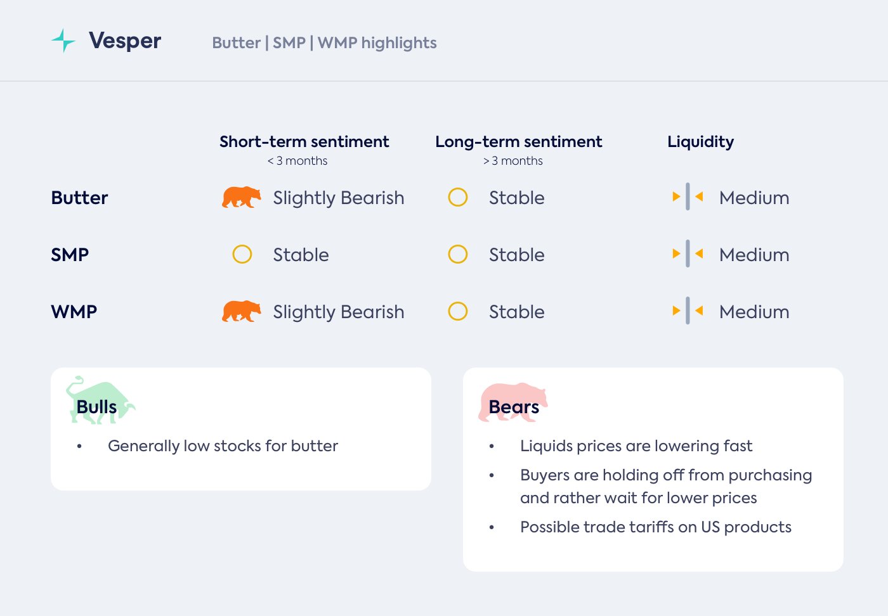Select WMP long-term Stable circle

pos(458,312)
